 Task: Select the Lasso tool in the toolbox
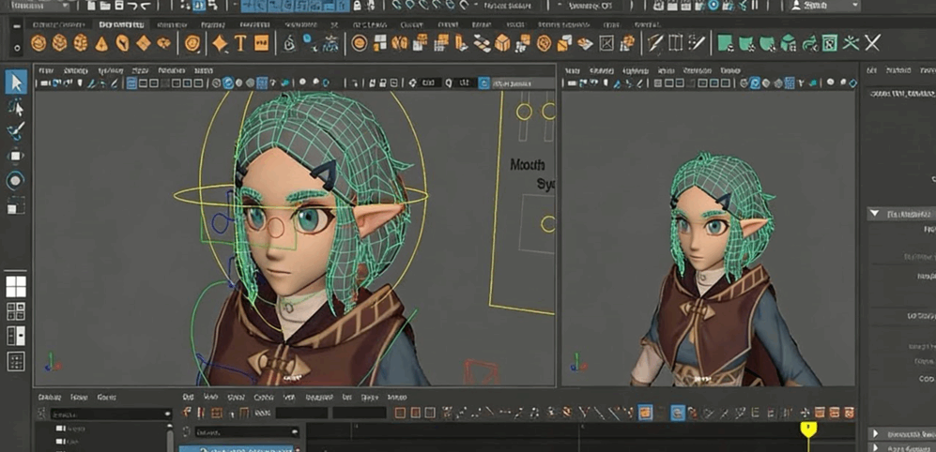[x=16, y=107]
